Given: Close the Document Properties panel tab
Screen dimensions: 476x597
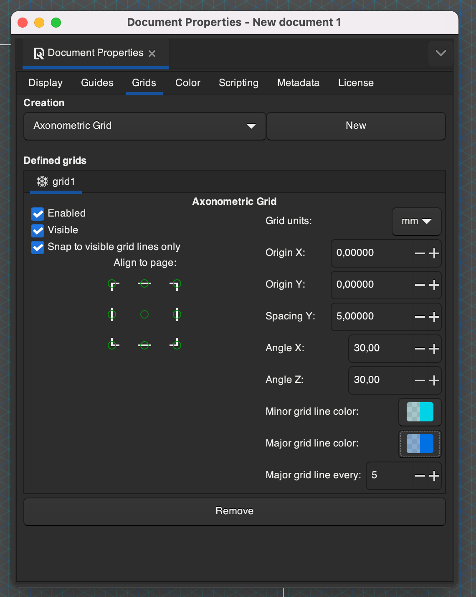Looking at the screenshot, I should 152,54.
